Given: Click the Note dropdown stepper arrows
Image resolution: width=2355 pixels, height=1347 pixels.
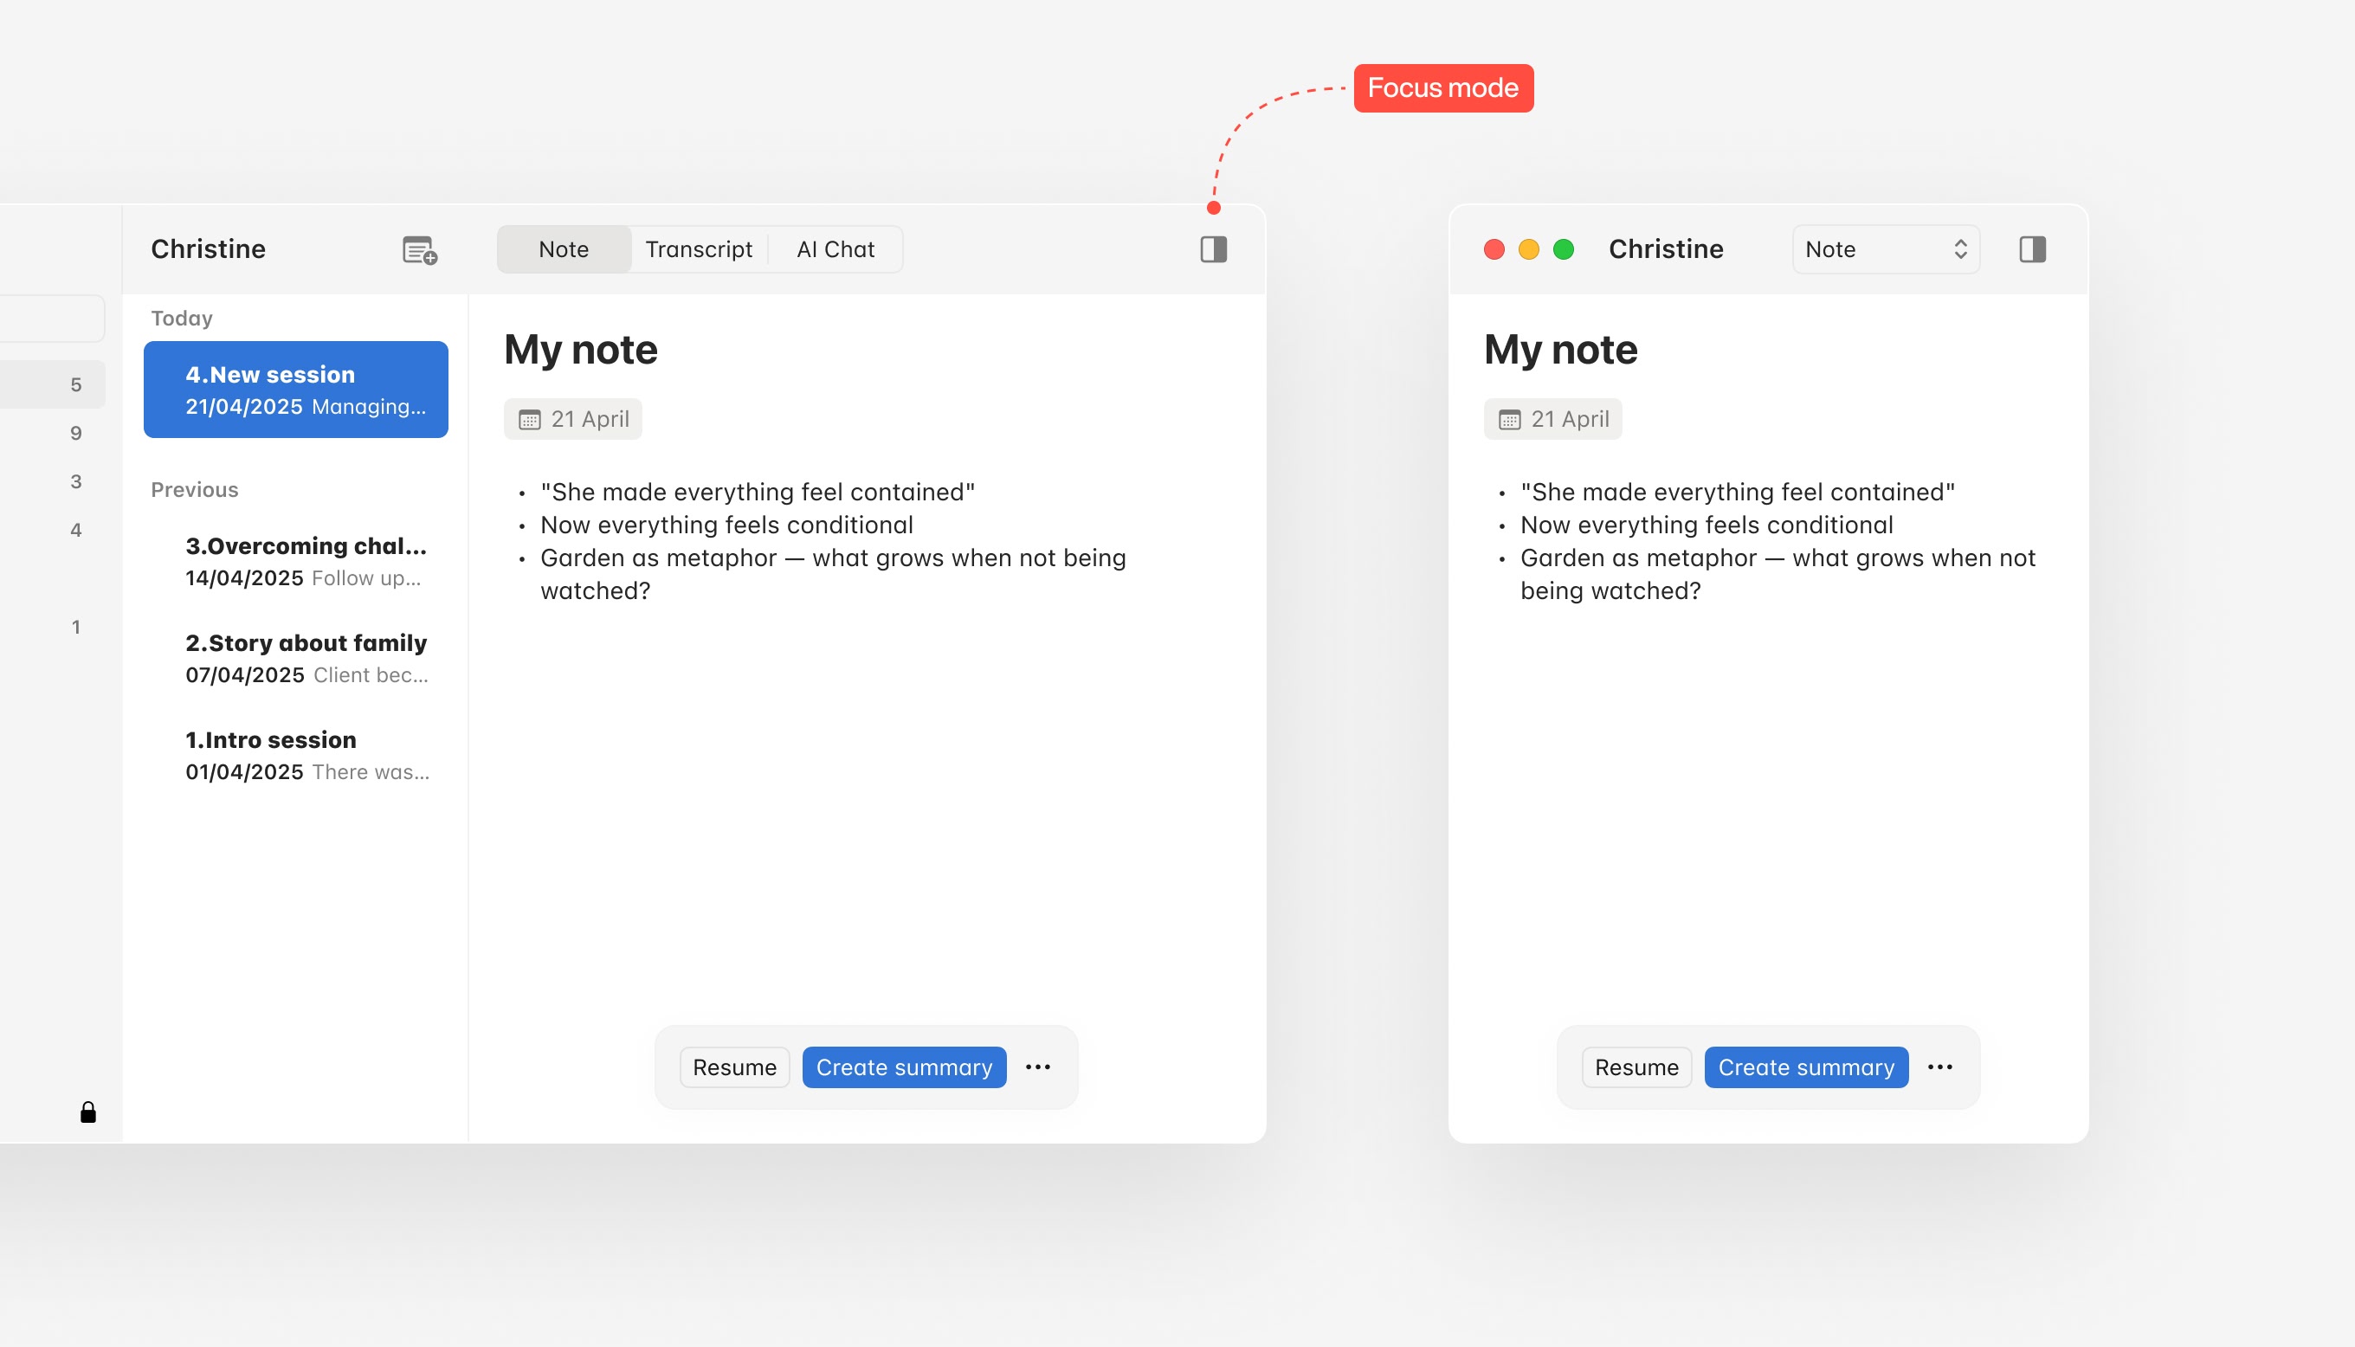Looking at the screenshot, I should click(1960, 250).
